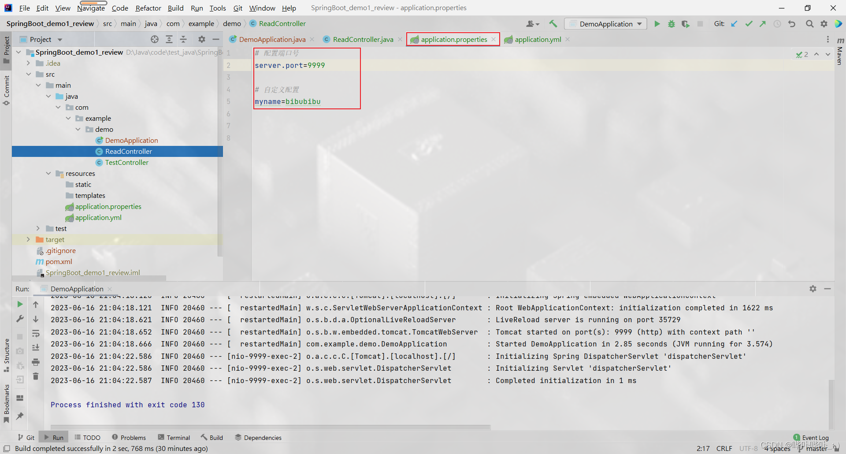This screenshot has height=454, width=846.
Task: Run DemoApplication with green play button
Action: (657, 24)
